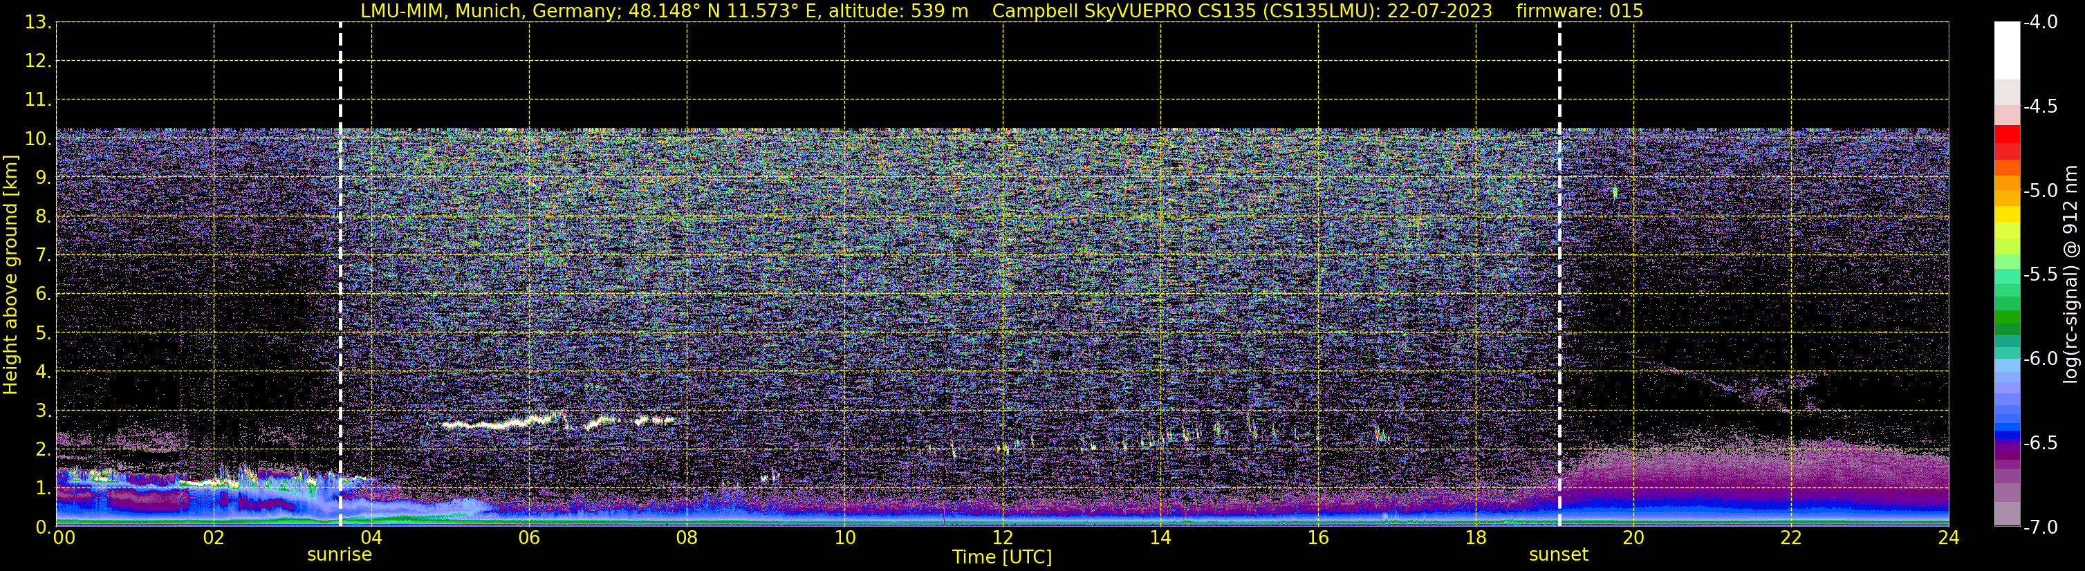Click the time axis tick '08'
Viewport: 2085px width, 571px height.
pyautogui.click(x=687, y=538)
